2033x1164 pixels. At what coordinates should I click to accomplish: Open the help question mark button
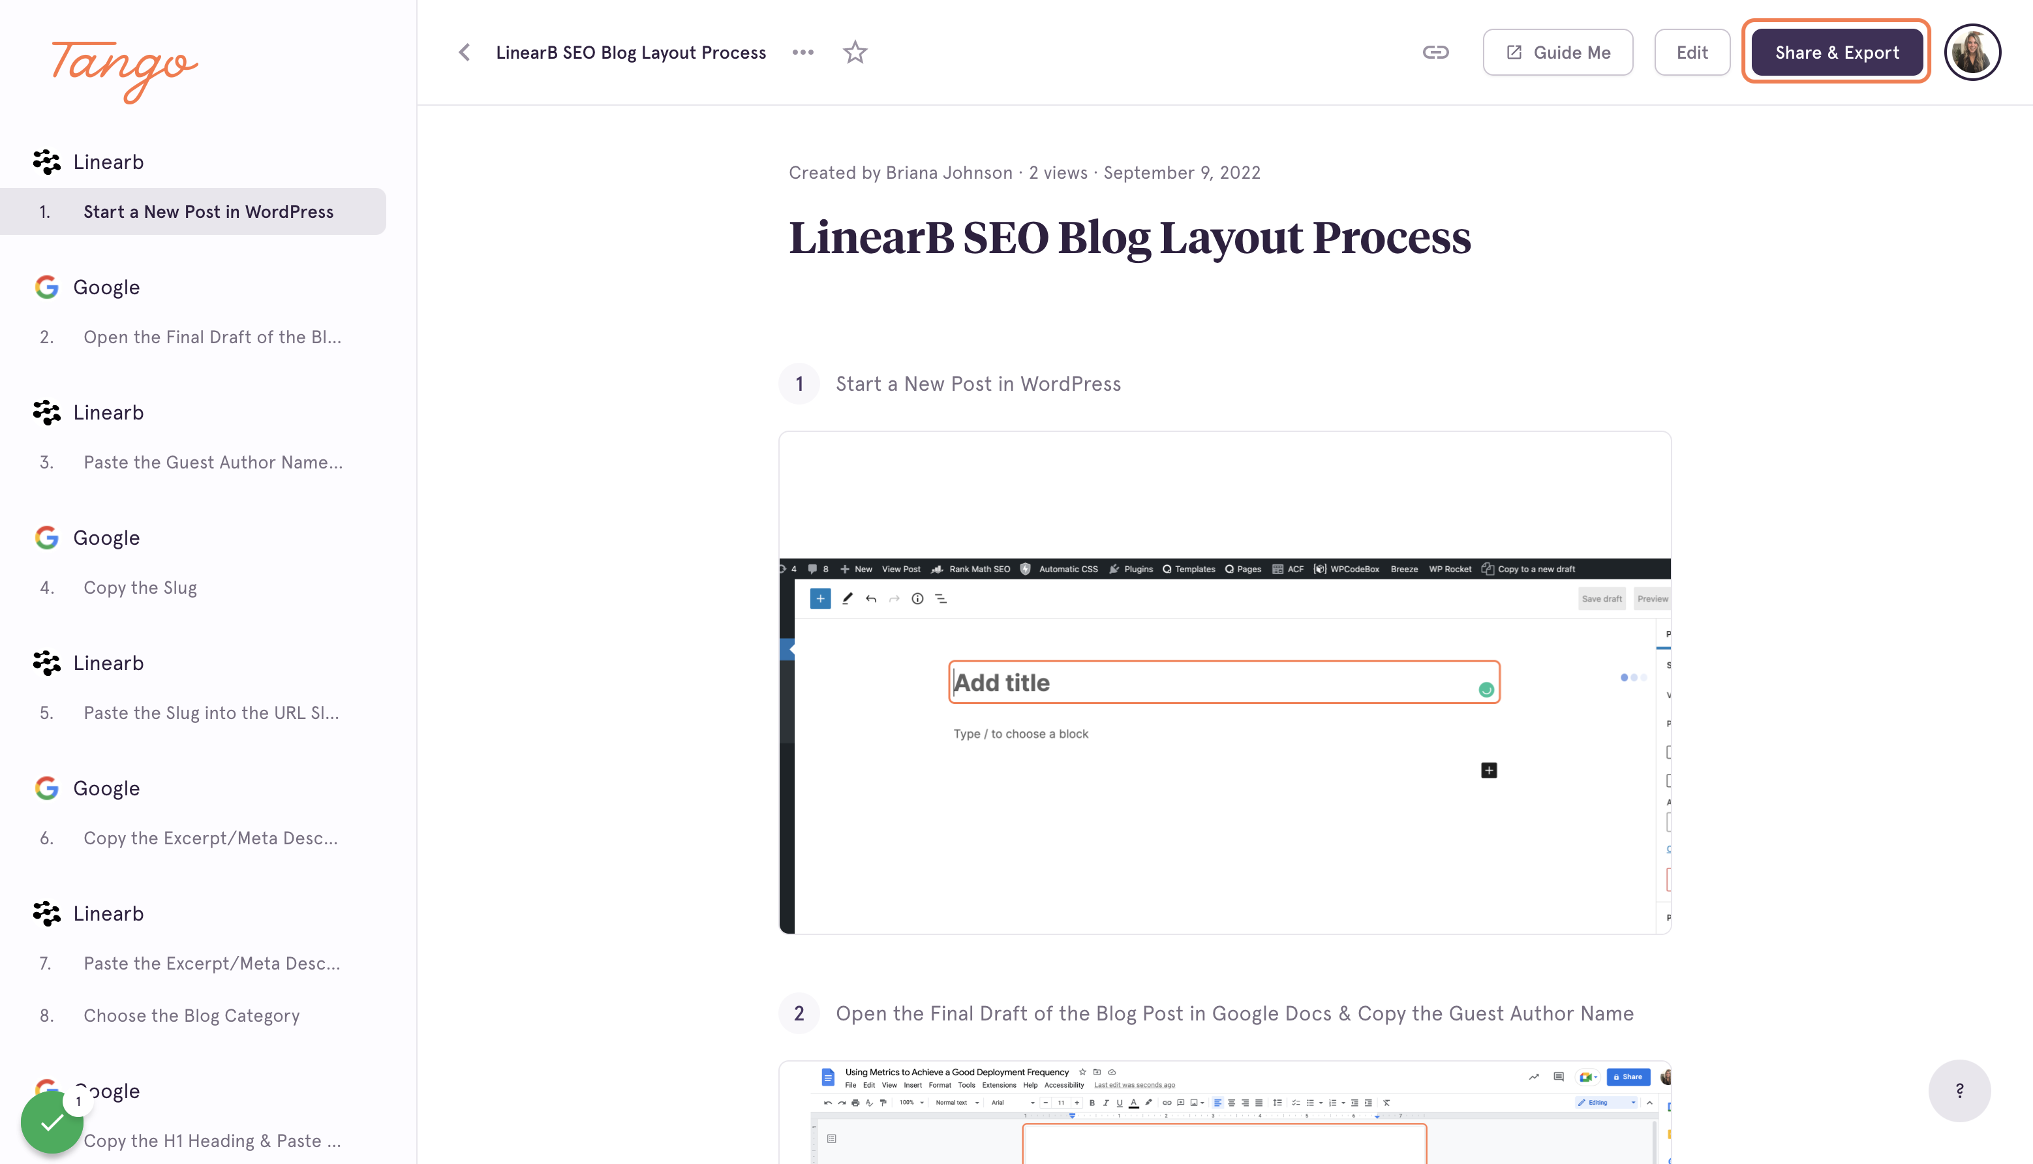tap(1959, 1090)
